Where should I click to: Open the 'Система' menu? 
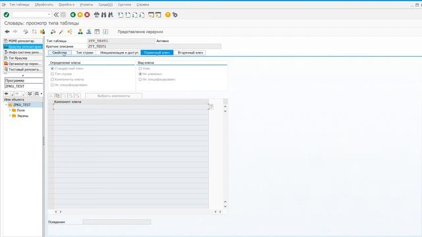[x=125, y=5]
